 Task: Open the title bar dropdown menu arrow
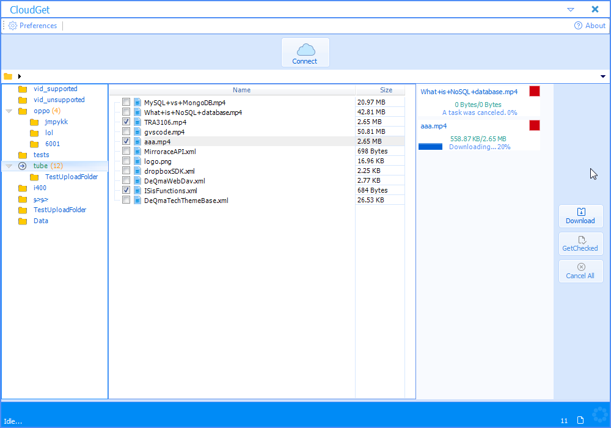click(571, 10)
